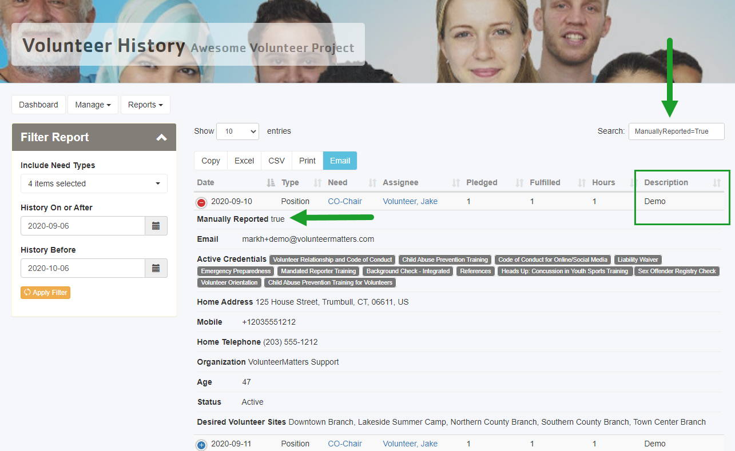The width and height of the screenshot is (735, 451).
Task: Open calendar picker for History Before
Action: click(156, 268)
